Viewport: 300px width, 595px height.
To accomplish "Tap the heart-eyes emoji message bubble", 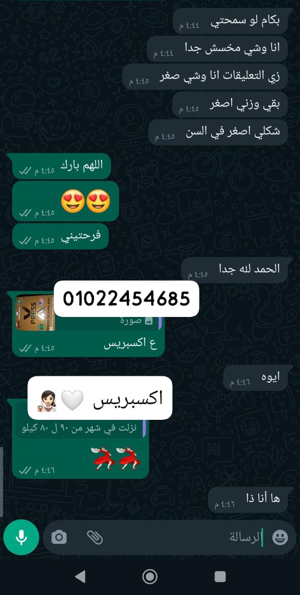I will 65,201.
